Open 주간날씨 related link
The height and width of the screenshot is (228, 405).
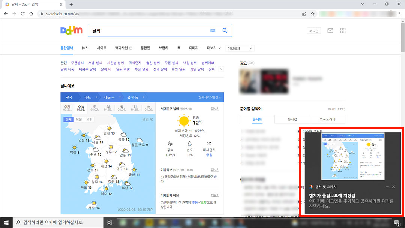78,63
